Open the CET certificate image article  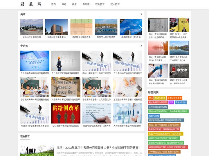coord(35,61)
